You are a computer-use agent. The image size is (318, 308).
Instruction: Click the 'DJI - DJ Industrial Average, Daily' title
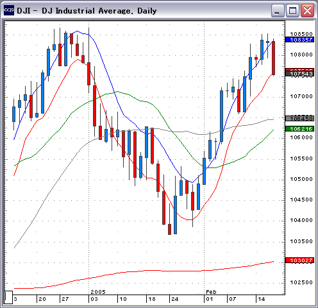[87, 11]
